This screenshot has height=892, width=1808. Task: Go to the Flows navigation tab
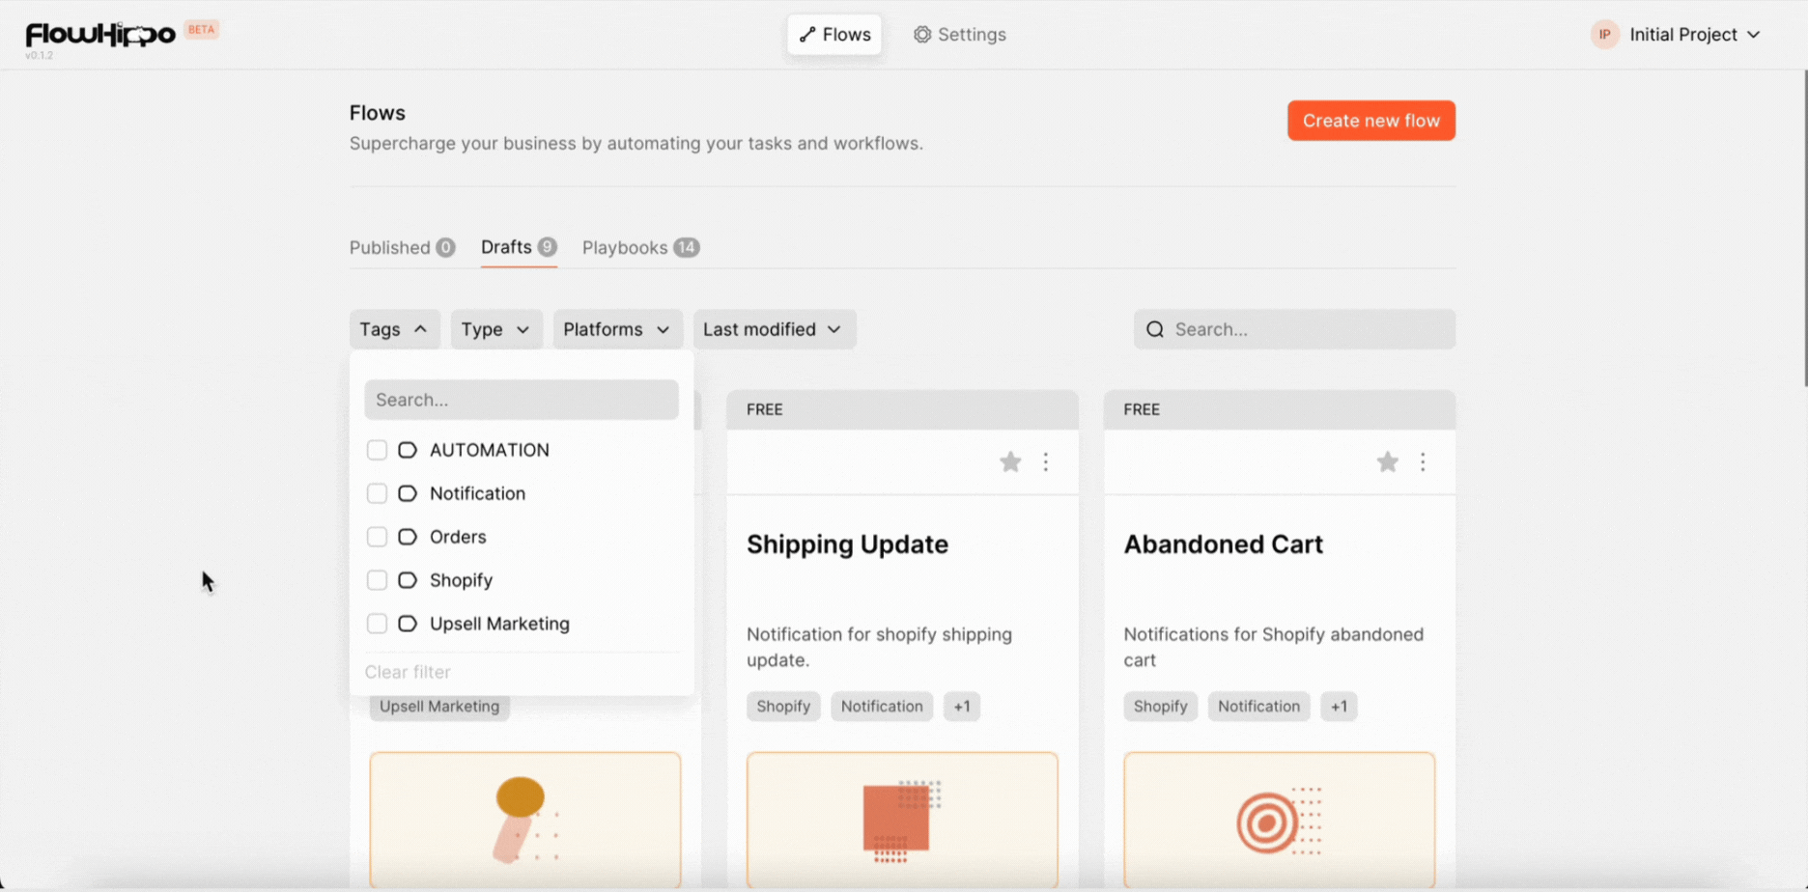click(834, 35)
